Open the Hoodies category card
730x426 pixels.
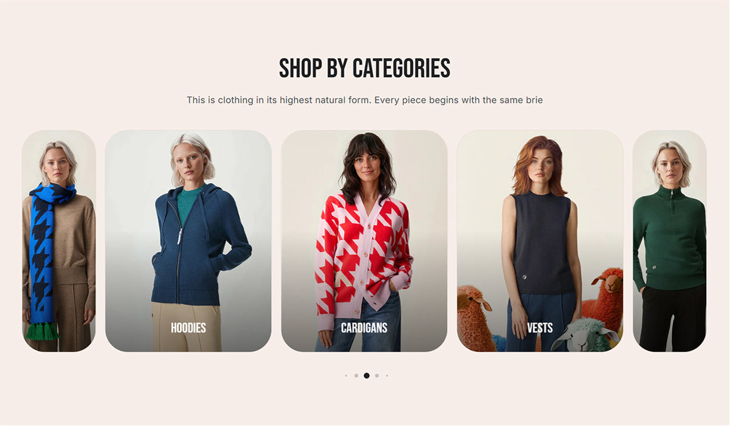pos(188,241)
